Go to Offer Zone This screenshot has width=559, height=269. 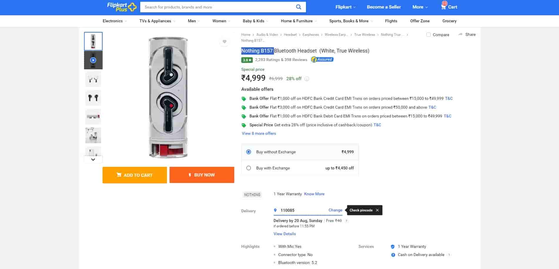(x=420, y=21)
